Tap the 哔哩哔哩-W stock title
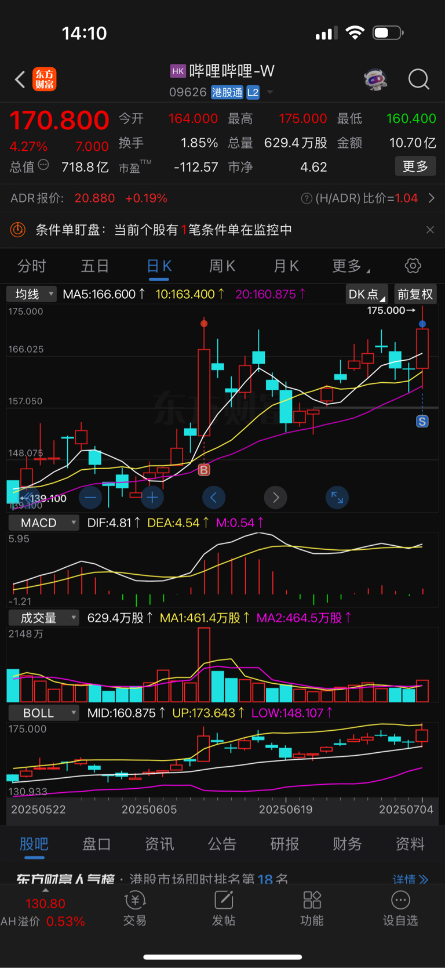This screenshot has width=445, height=968. pyautogui.click(x=232, y=71)
